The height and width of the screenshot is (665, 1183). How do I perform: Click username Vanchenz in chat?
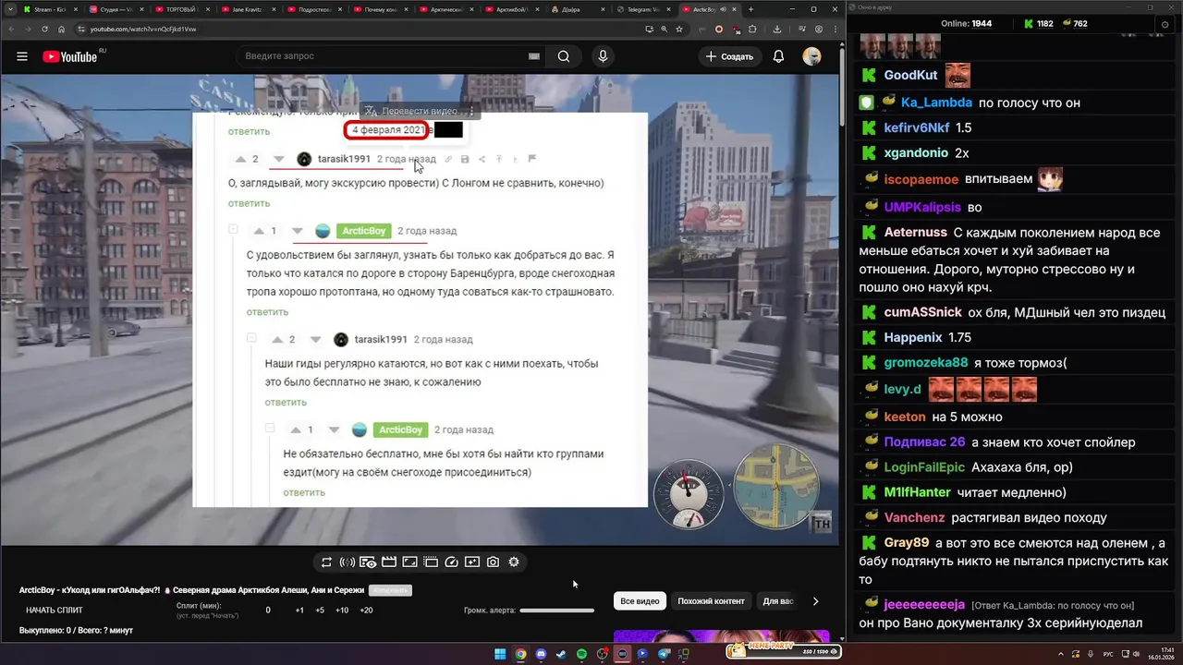pyautogui.click(x=914, y=518)
